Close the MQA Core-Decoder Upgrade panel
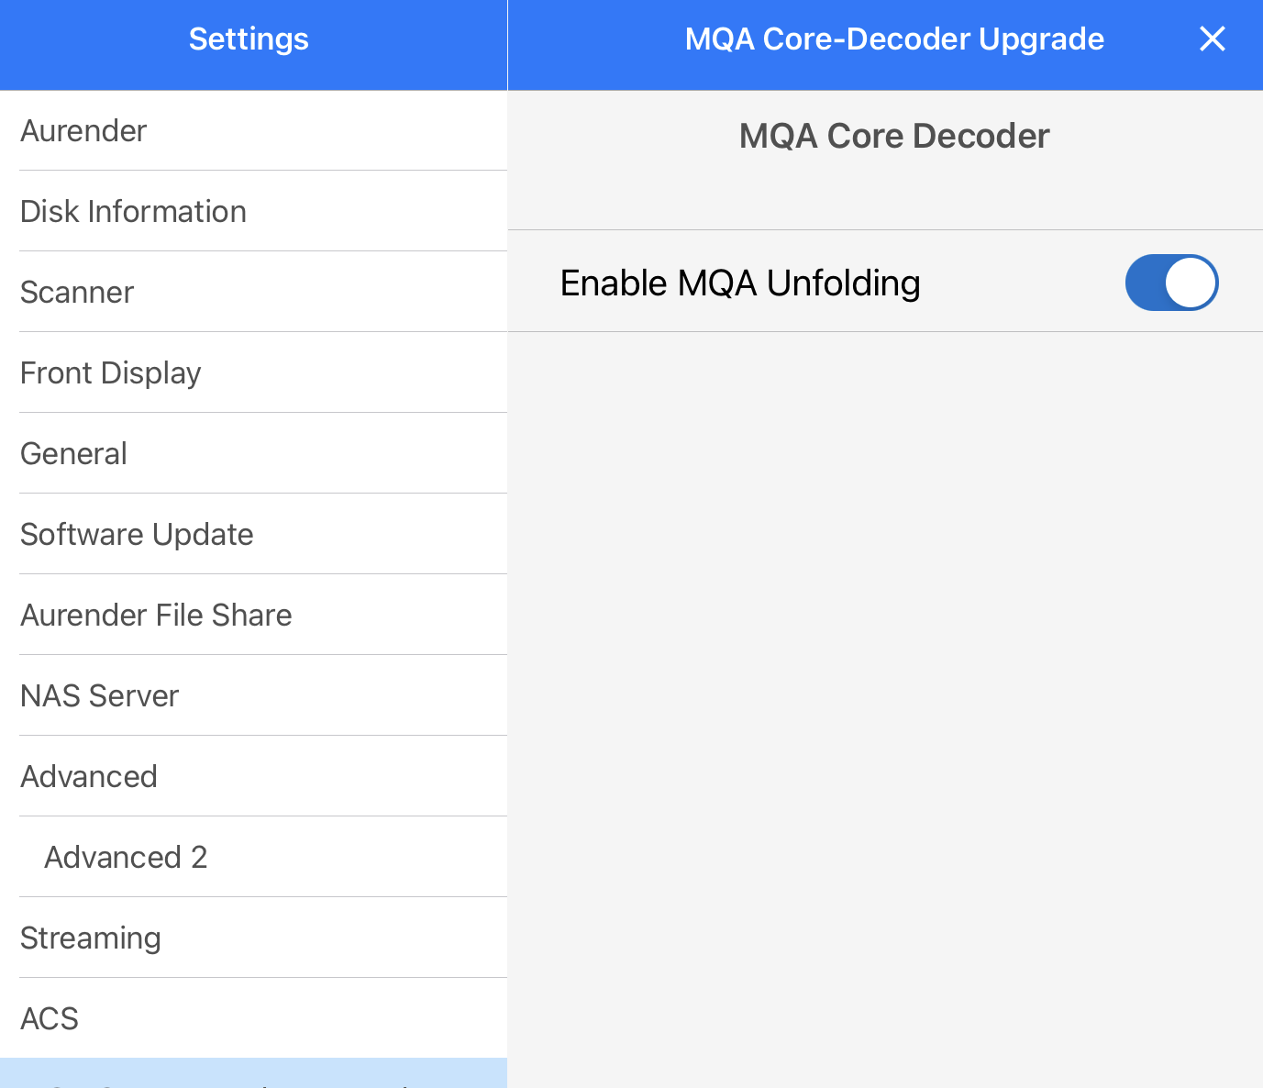Image resolution: width=1263 pixels, height=1088 pixels. [x=1212, y=39]
